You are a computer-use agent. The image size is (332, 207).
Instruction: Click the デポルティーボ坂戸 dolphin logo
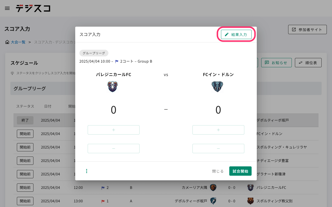(x=213, y=201)
